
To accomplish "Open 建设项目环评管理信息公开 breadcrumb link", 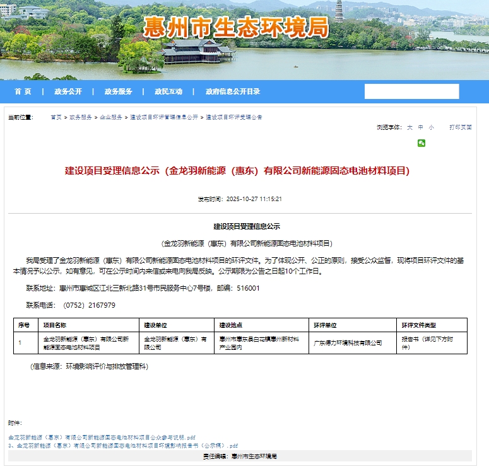I will pyautogui.click(x=164, y=117).
